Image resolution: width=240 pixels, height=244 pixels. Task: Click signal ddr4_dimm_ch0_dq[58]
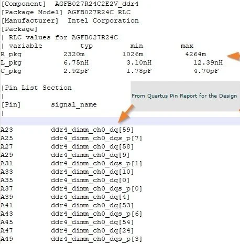click(x=92, y=147)
